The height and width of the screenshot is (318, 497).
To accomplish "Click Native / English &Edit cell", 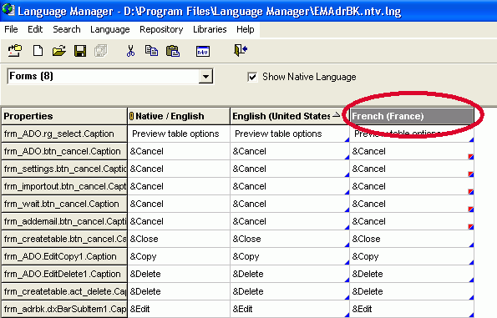I will click(x=179, y=309).
